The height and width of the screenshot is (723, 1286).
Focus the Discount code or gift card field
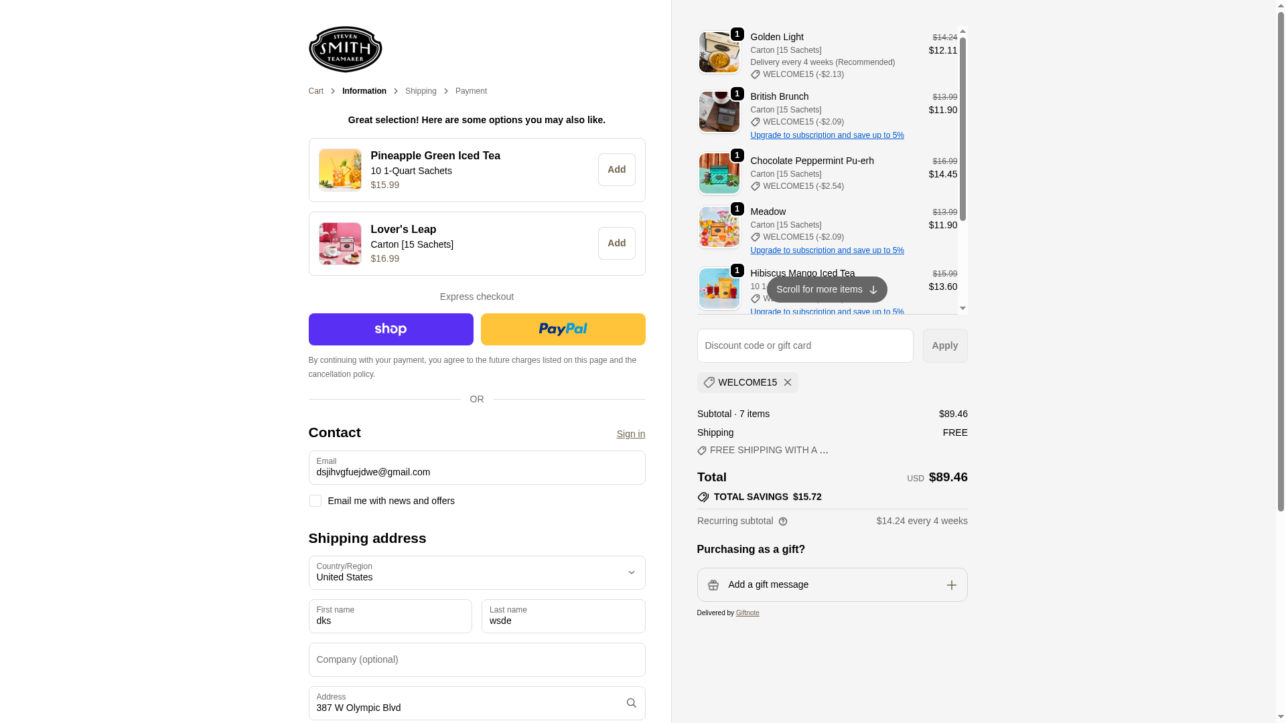pyautogui.click(x=804, y=345)
